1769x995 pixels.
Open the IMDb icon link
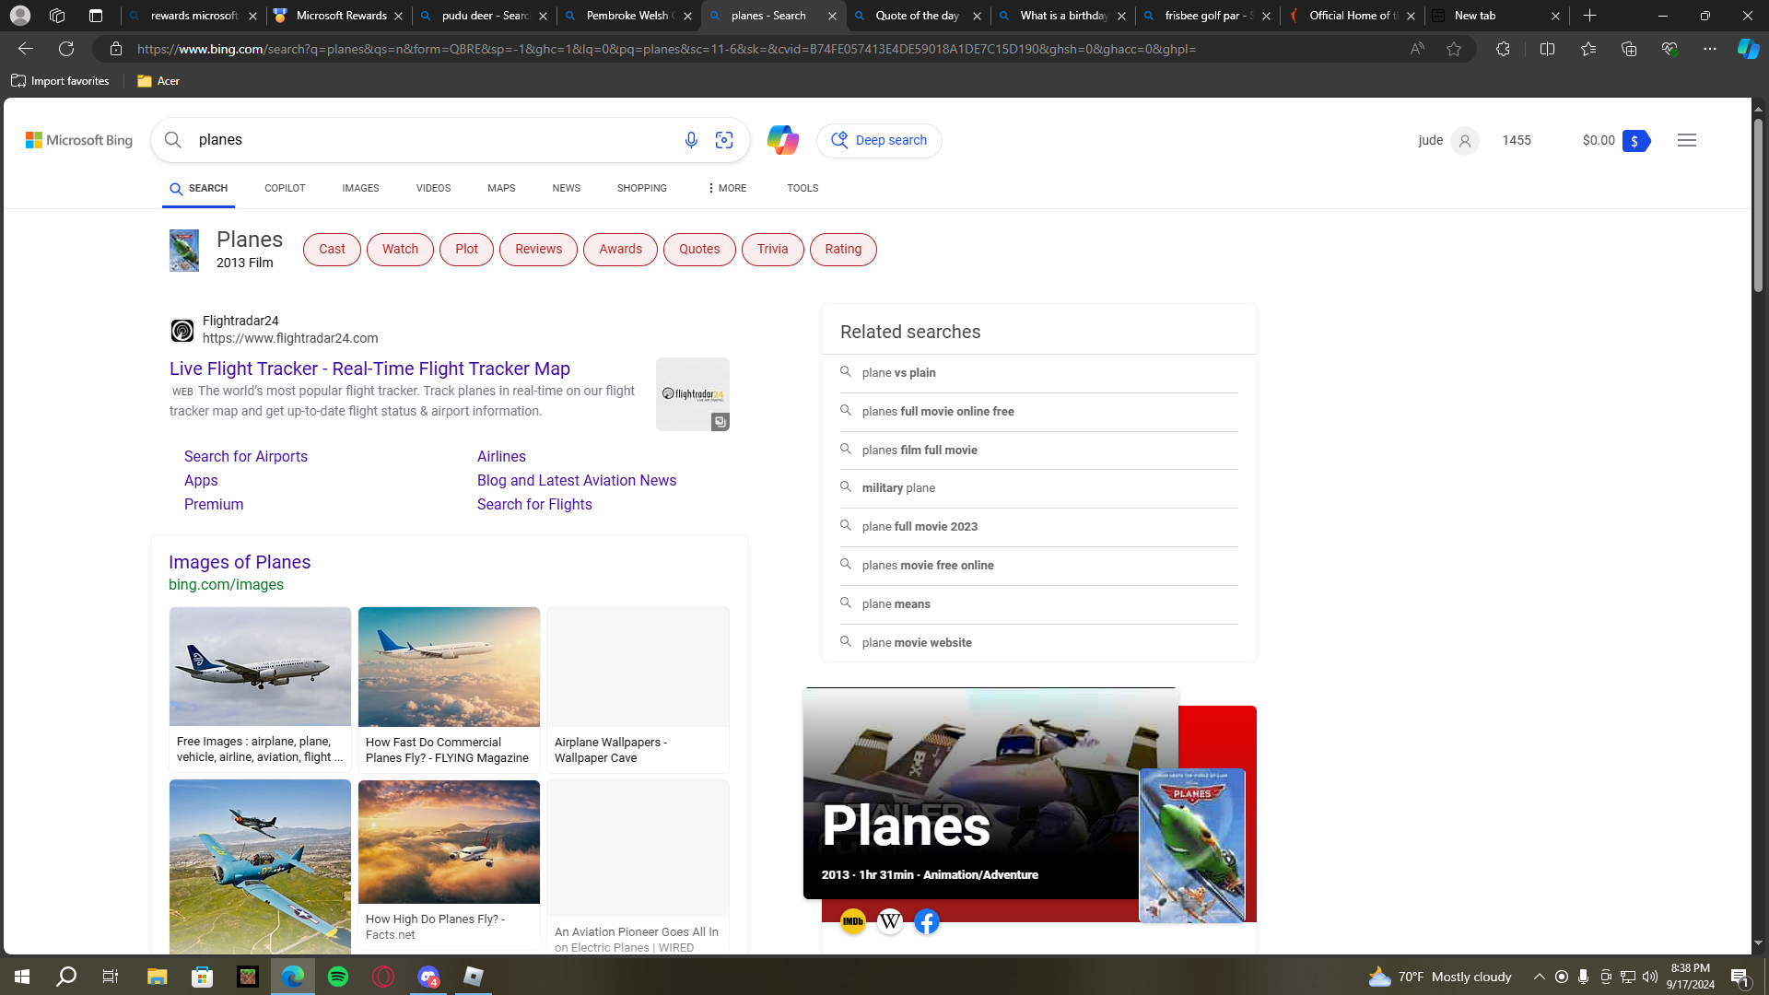coord(852,921)
